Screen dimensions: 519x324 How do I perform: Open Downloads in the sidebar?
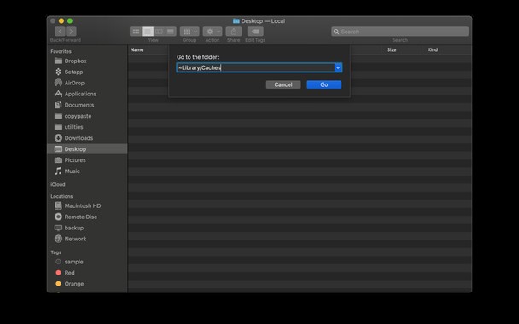tap(87, 138)
